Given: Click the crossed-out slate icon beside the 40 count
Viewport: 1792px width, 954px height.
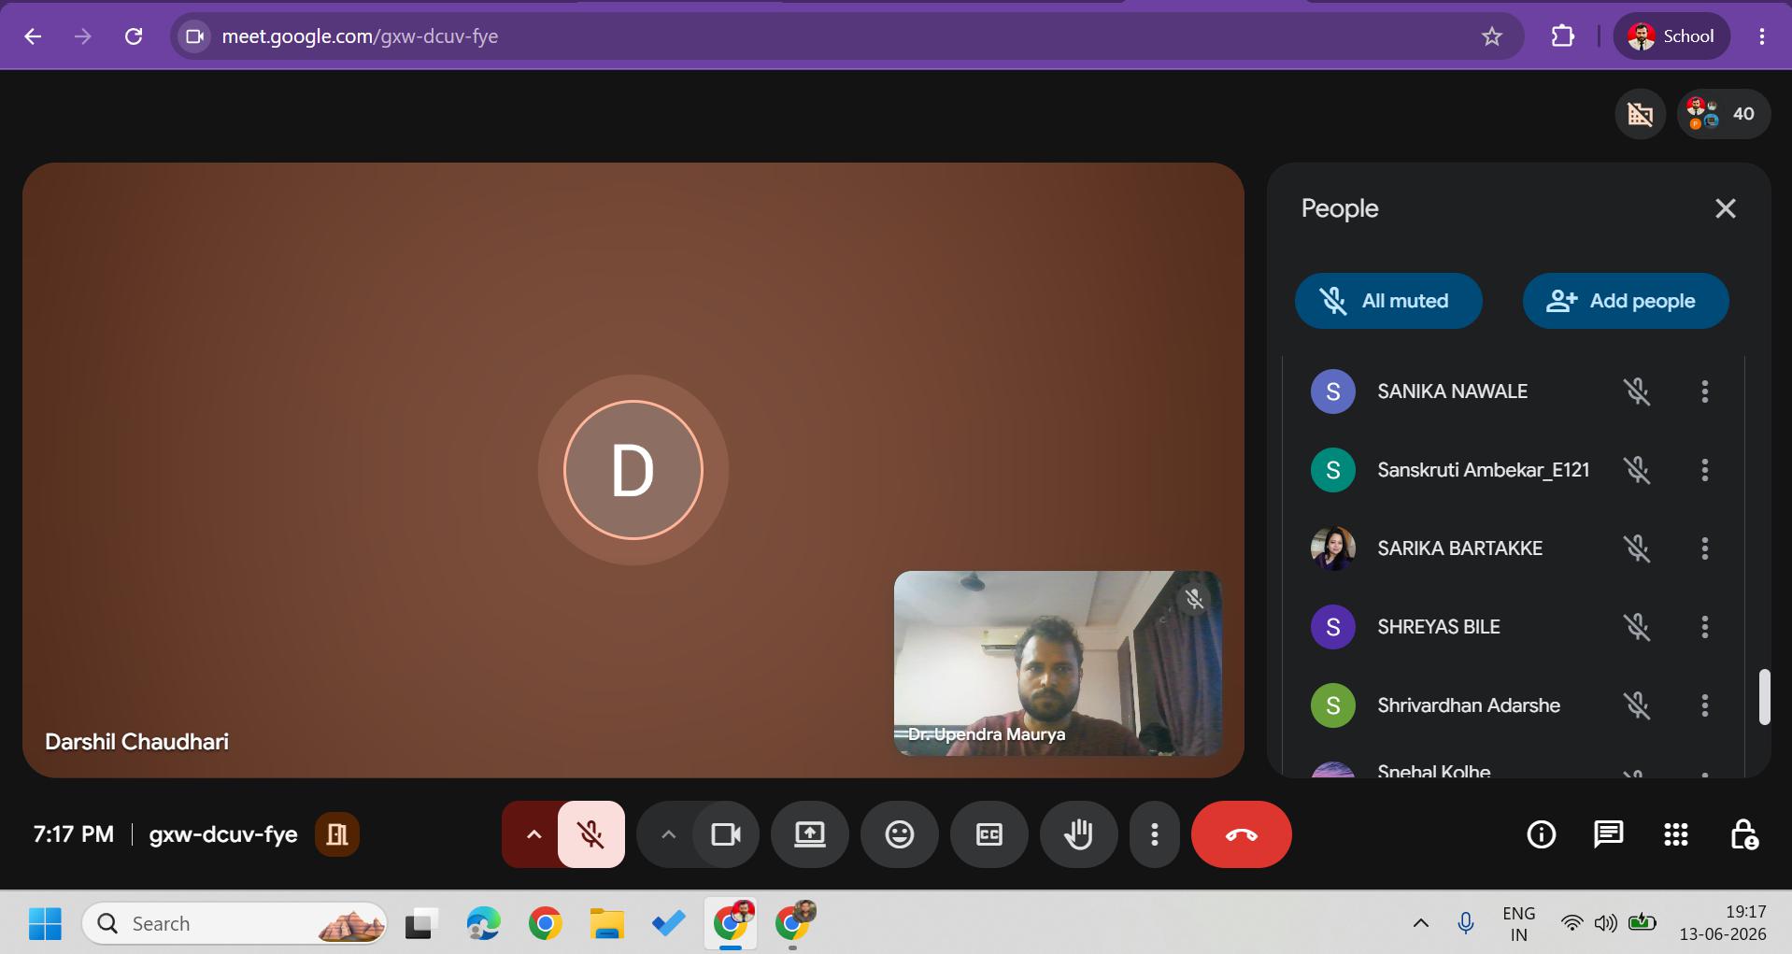Looking at the screenshot, I should coord(1640,114).
